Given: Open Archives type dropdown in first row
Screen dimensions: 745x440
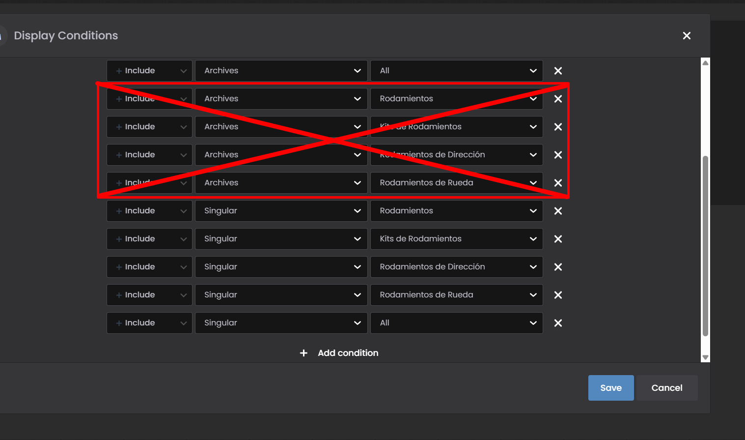Looking at the screenshot, I should (x=281, y=71).
